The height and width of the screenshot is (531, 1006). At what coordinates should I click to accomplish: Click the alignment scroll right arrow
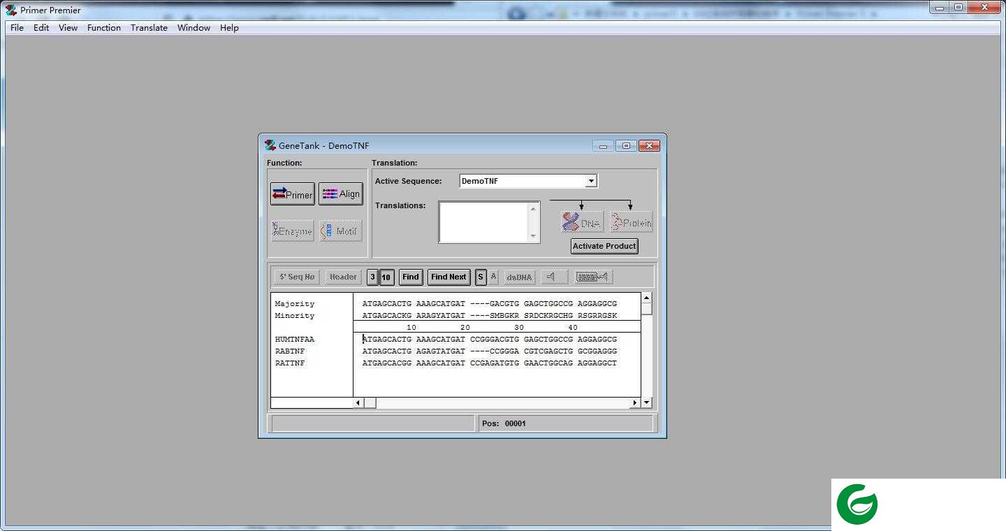[635, 402]
